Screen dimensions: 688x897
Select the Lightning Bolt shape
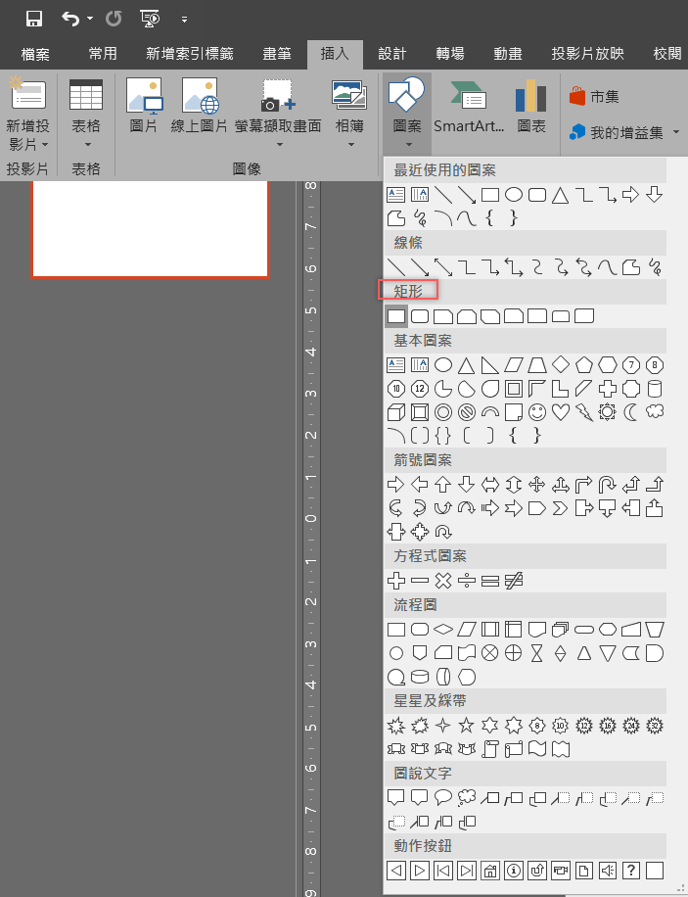[584, 412]
